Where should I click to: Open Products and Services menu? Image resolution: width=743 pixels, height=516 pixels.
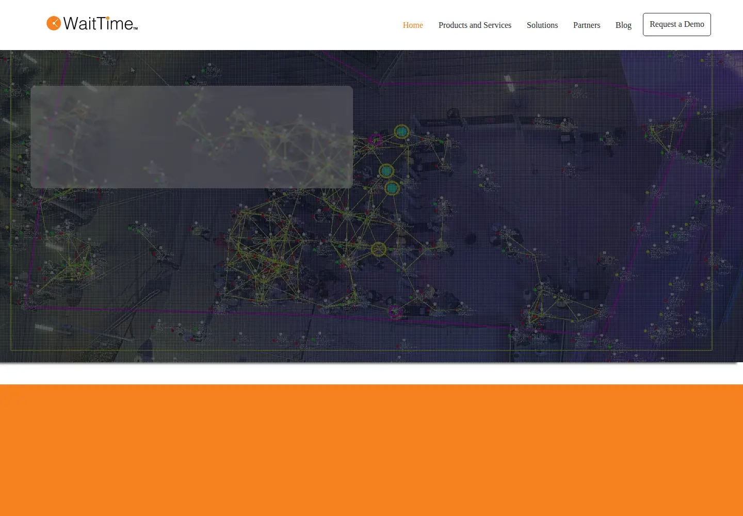point(475,25)
